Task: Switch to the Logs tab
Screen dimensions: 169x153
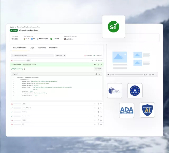Action: (32, 47)
